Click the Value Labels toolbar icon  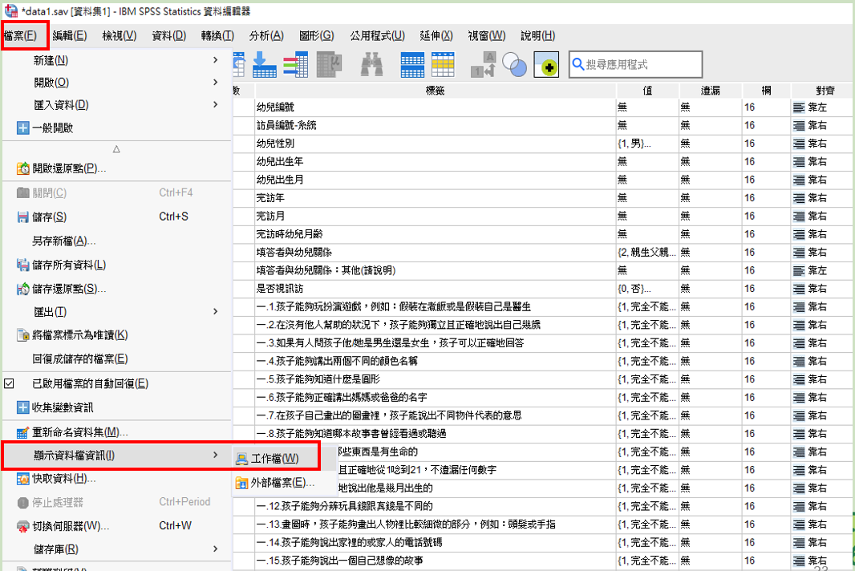[x=484, y=65]
